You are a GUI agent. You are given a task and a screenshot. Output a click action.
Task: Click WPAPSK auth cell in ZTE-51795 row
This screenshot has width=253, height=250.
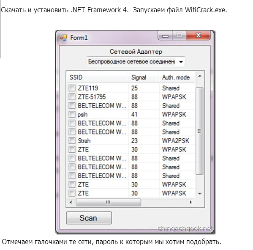[x=174, y=97]
